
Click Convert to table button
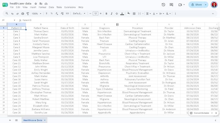pyautogui.click(x=200, y=113)
